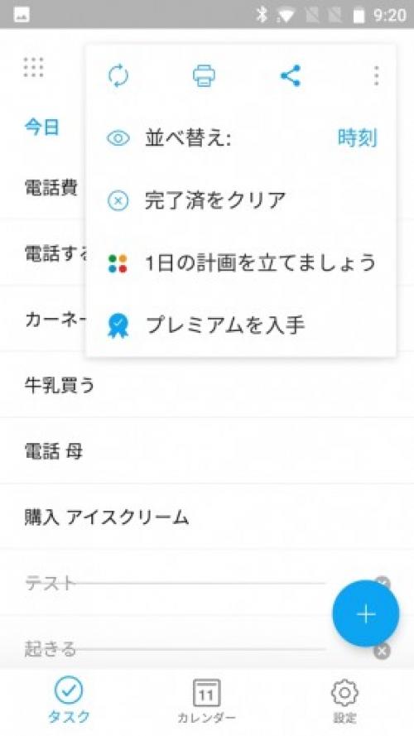Tap the sync refresh icon
414x736 pixels.
click(118, 76)
